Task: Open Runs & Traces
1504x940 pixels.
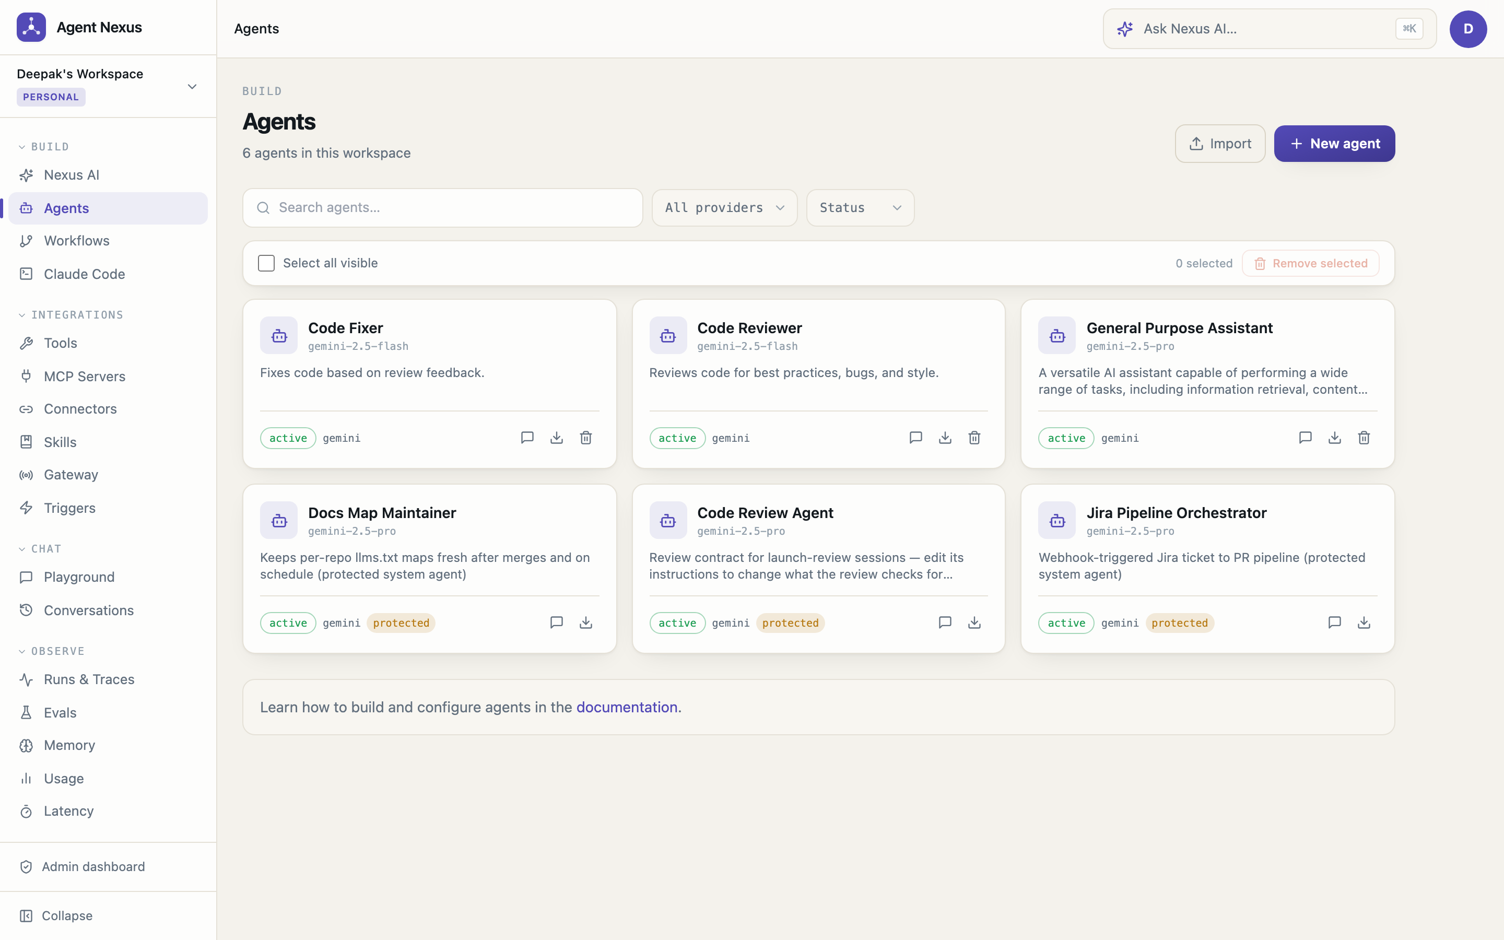Action: [x=108, y=679]
